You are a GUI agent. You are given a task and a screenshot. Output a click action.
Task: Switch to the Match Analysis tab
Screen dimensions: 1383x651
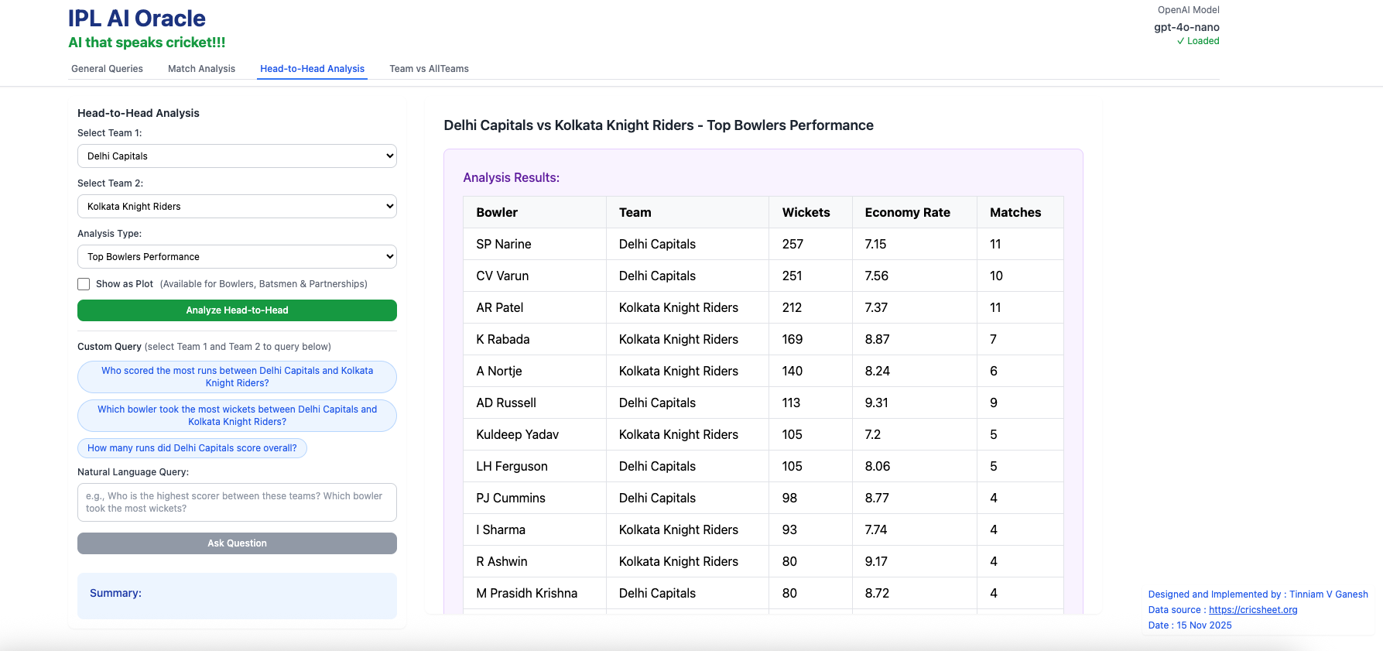coord(201,69)
